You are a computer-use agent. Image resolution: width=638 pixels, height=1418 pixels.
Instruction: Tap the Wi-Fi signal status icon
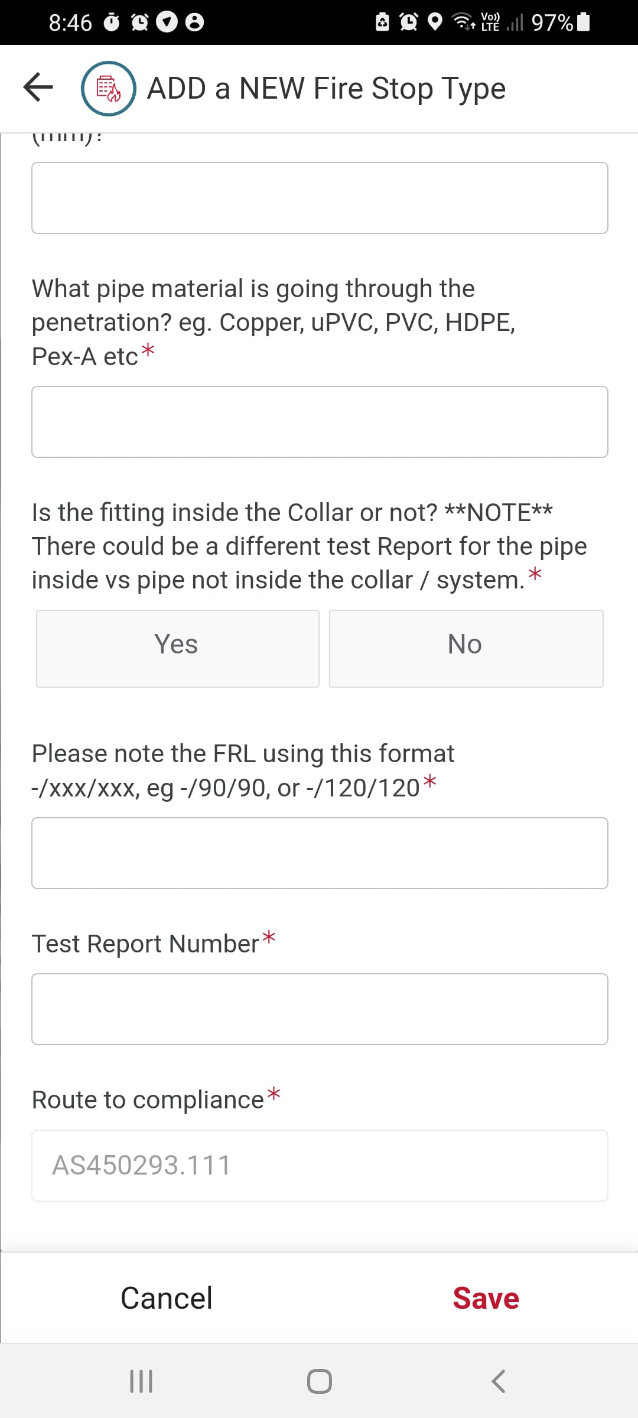click(x=463, y=22)
